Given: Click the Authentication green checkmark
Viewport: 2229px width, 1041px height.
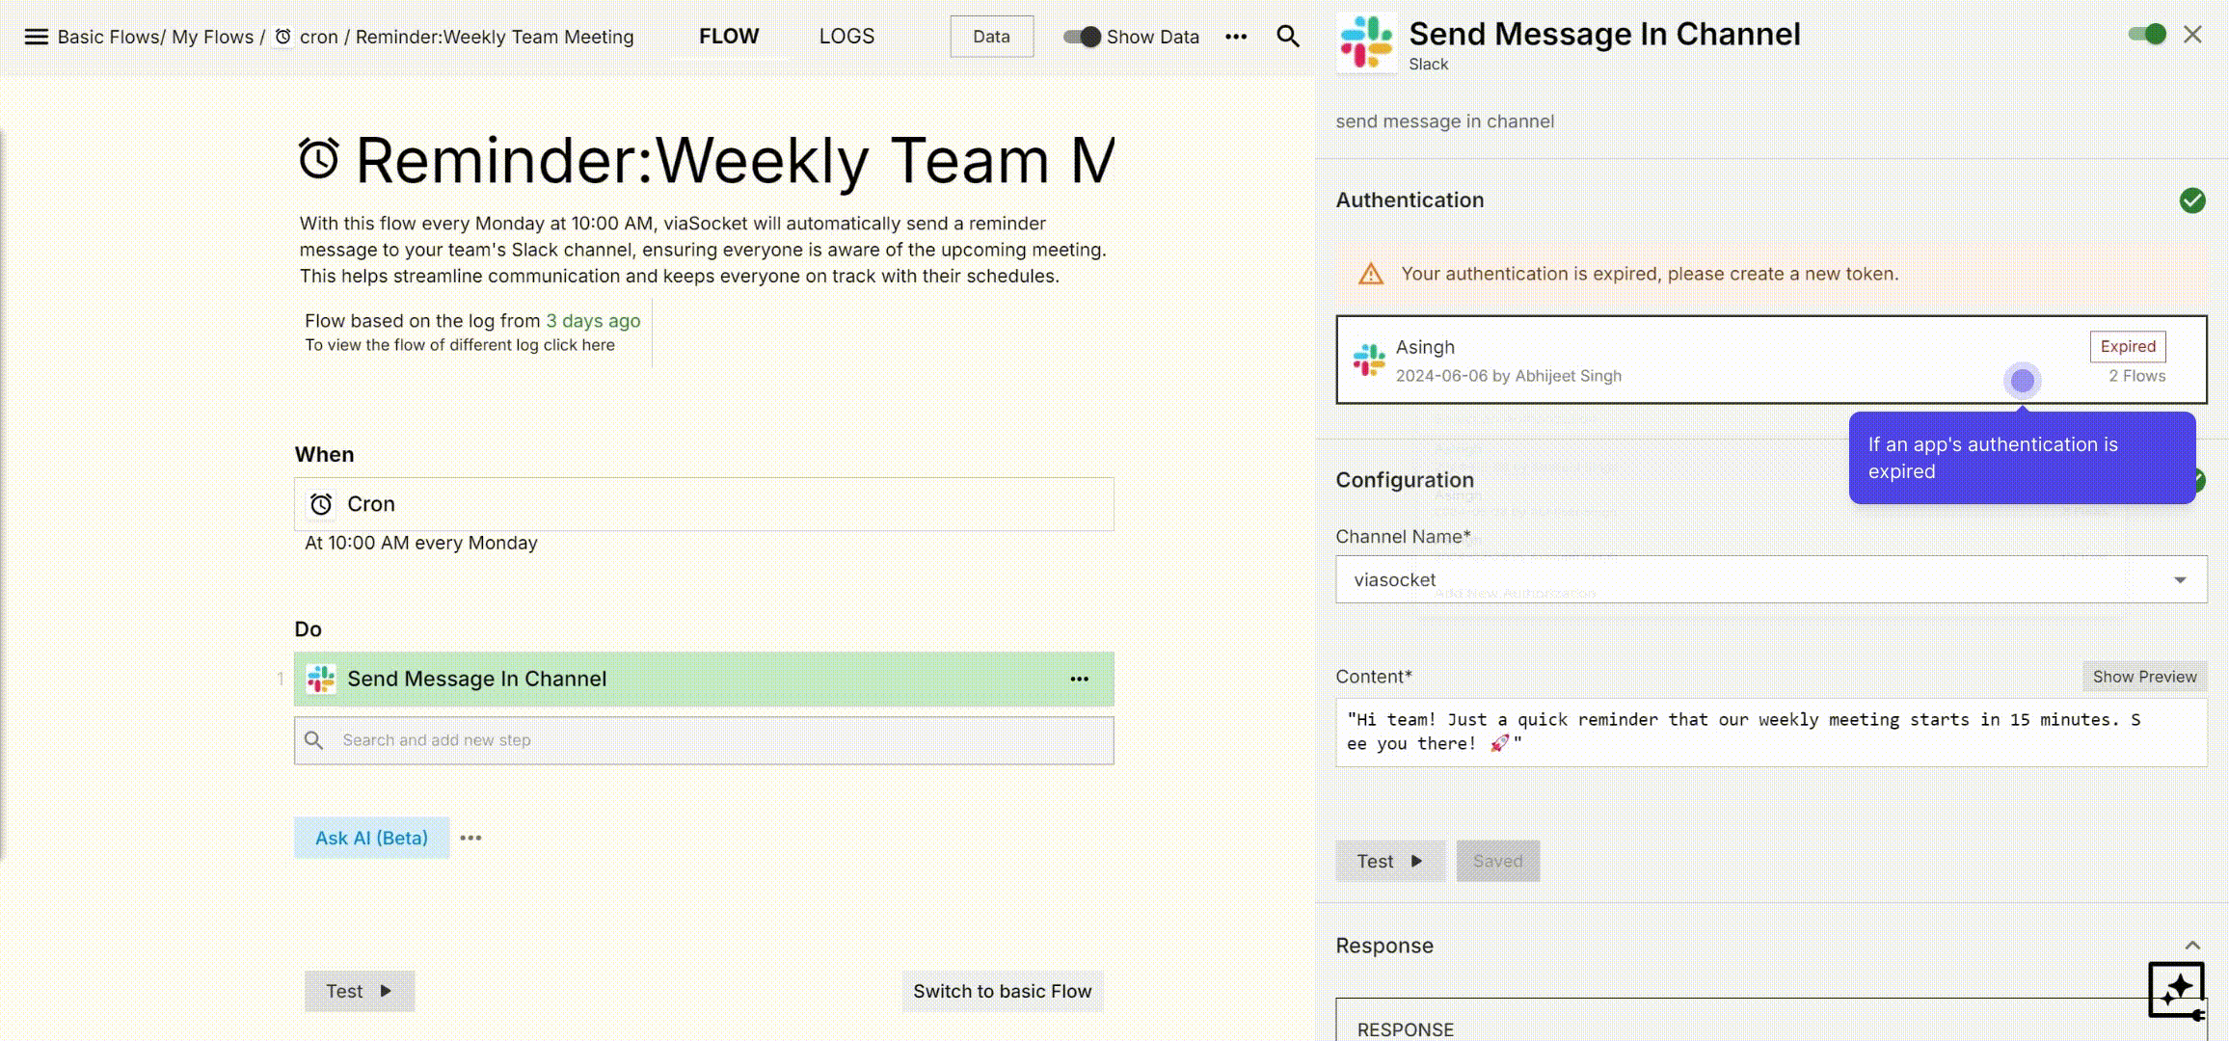Looking at the screenshot, I should [x=2191, y=200].
